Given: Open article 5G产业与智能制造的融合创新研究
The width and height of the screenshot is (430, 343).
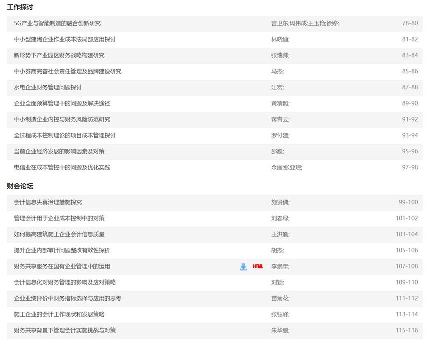Looking at the screenshot, I should pyautogui.click(x=57, y=23).
